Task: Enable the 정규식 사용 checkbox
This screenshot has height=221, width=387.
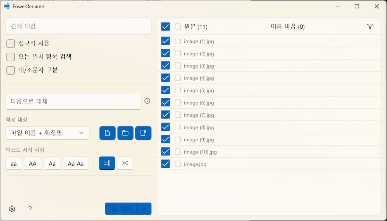Action: tap(11, 43)
